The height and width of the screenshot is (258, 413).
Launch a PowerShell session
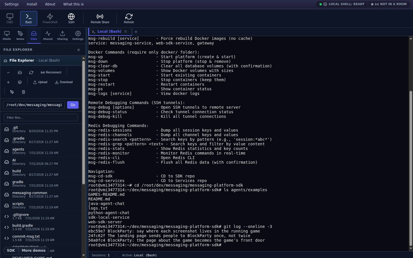[50, 18]
